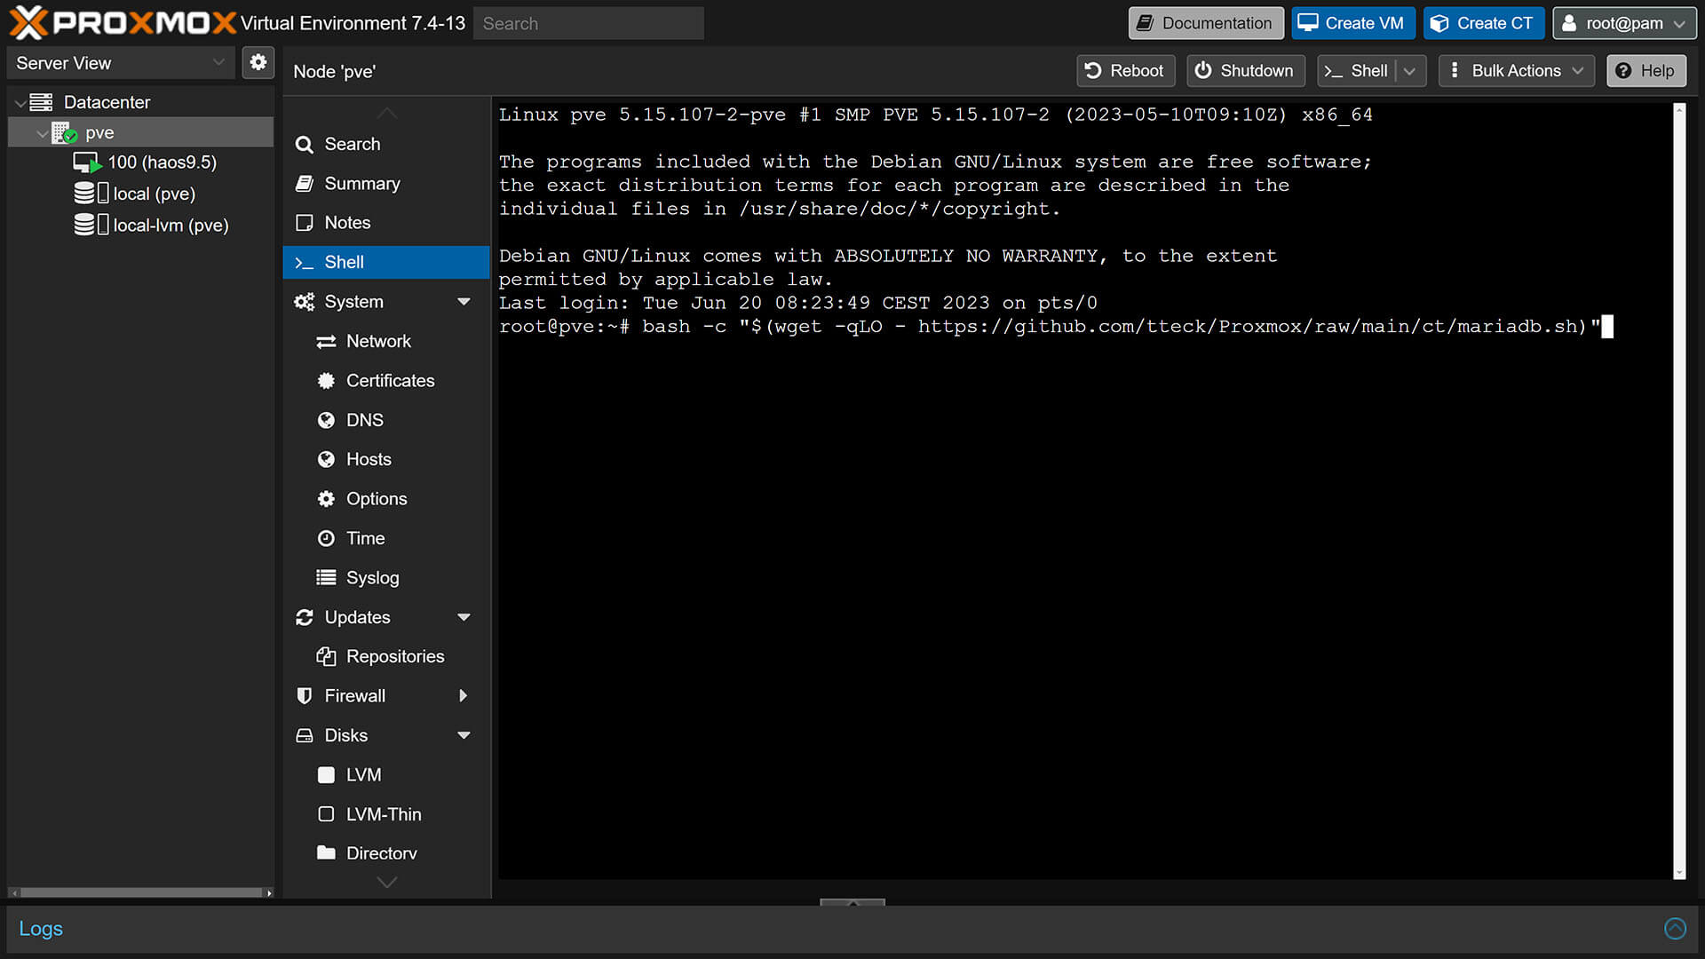This screenshot has width=1705, height=959.
Task: Open the DNS globe icon
Action: [x=327, y=419]
